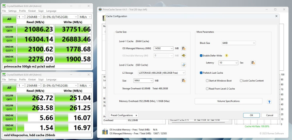Open Block Size 64KB dropdown
The width and height of the screenshot is (292, 140).
(x=239, y=43)
